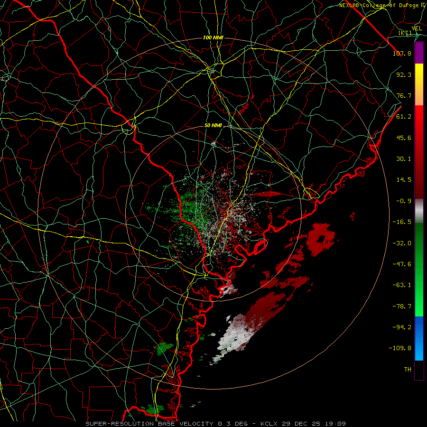Click the 45.6 velocity scale value

(x=404, y=138)
